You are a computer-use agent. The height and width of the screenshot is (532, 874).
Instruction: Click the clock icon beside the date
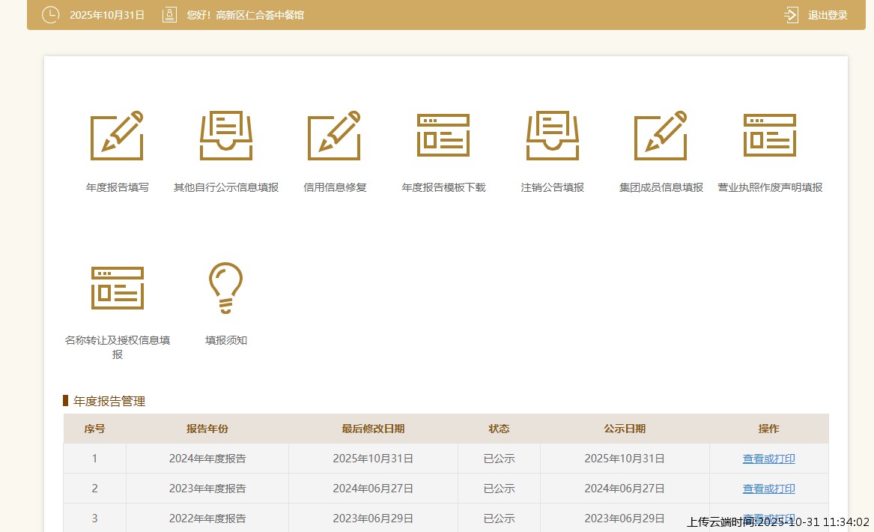tap(50, 15)
